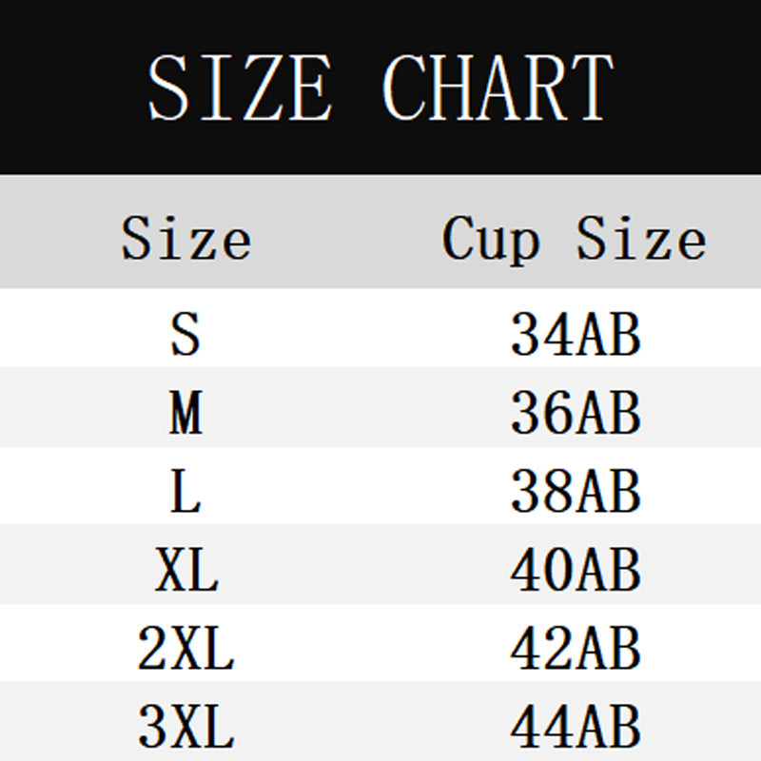Select the 42AB cup size entry

(x=576, y=651)
